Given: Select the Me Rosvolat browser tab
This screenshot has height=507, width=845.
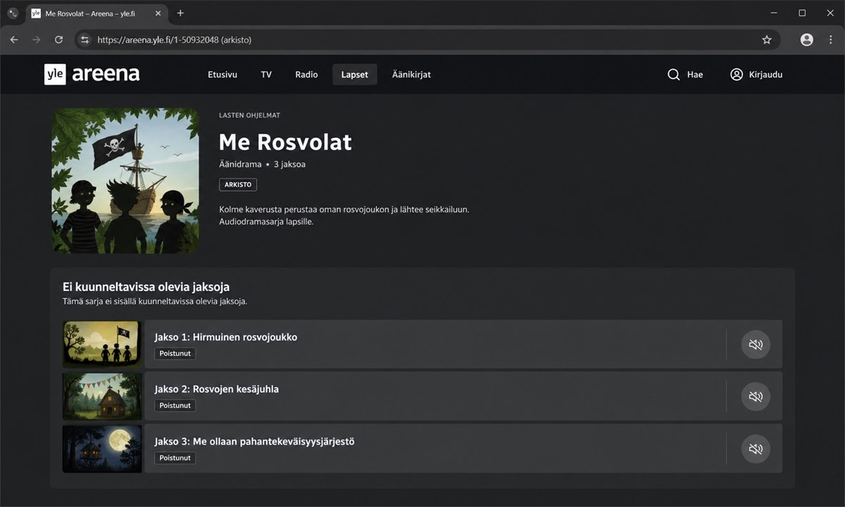Looking at the screenshot, I should 96,13.
